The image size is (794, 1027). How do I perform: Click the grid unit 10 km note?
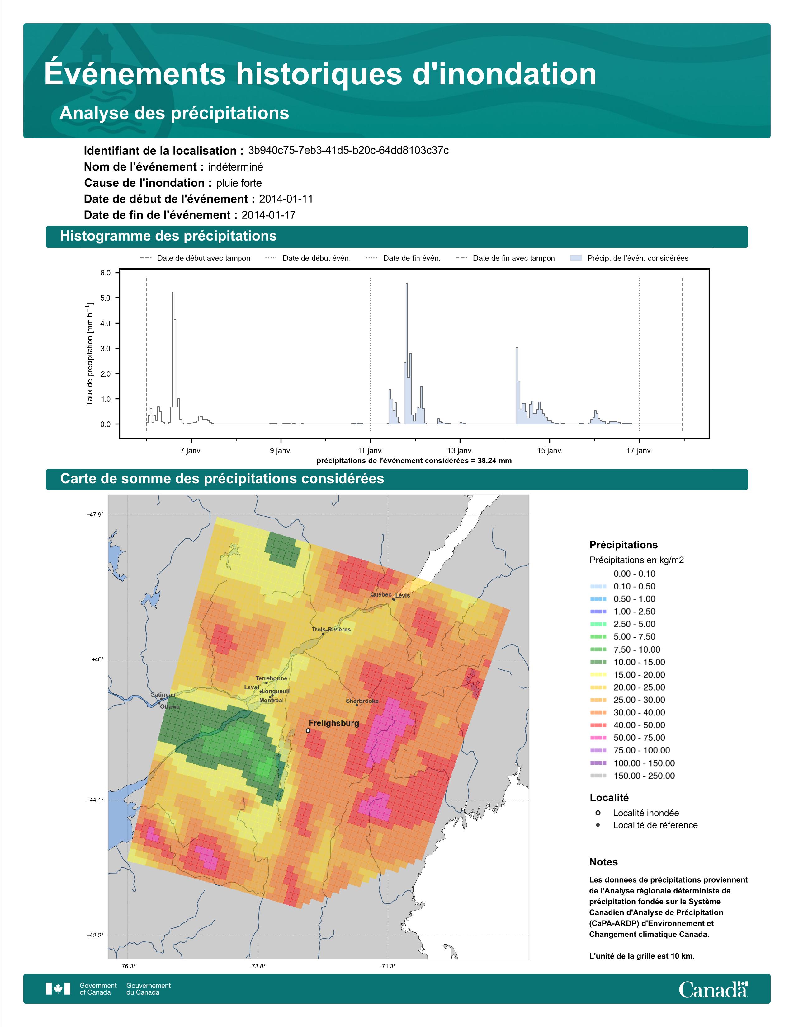642,956
